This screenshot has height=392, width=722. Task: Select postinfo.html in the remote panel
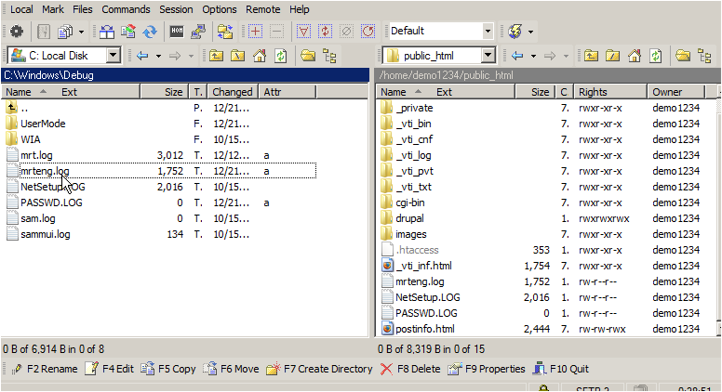[424, 329]
